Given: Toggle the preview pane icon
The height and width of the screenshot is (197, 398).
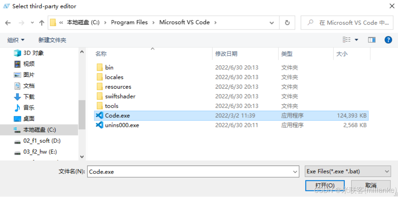Looking at the screenshot, I should tap(372, 40).
